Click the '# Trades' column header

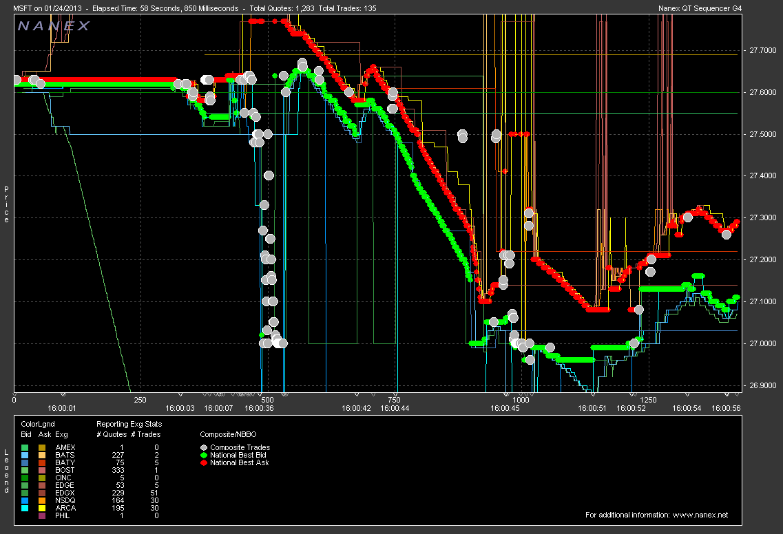146,435
